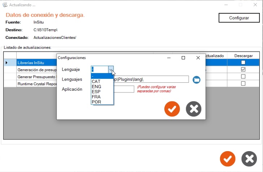
Task: Collapse the Lenguaje dropdown arrow
Action: [111, 69]
